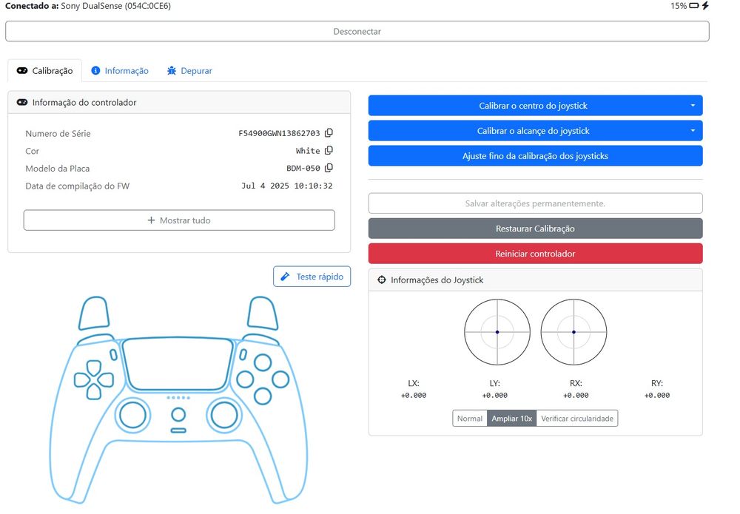The image size is (740, 514).
Task: Click the red Reiniciar controlador button
Action: click(x=535, y=253)
